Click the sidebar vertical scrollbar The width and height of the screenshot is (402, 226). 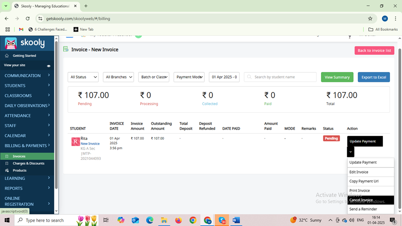[56, 115]
